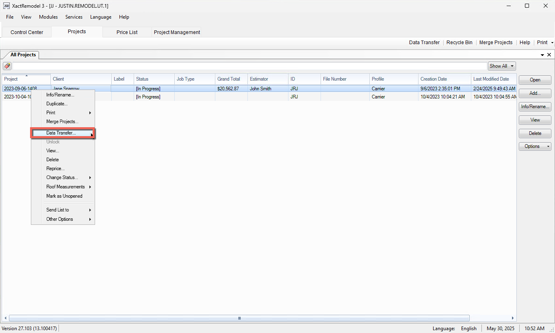Click Recycle Bin in toolbar
The image size is (555, 333).
coord(460,43)
